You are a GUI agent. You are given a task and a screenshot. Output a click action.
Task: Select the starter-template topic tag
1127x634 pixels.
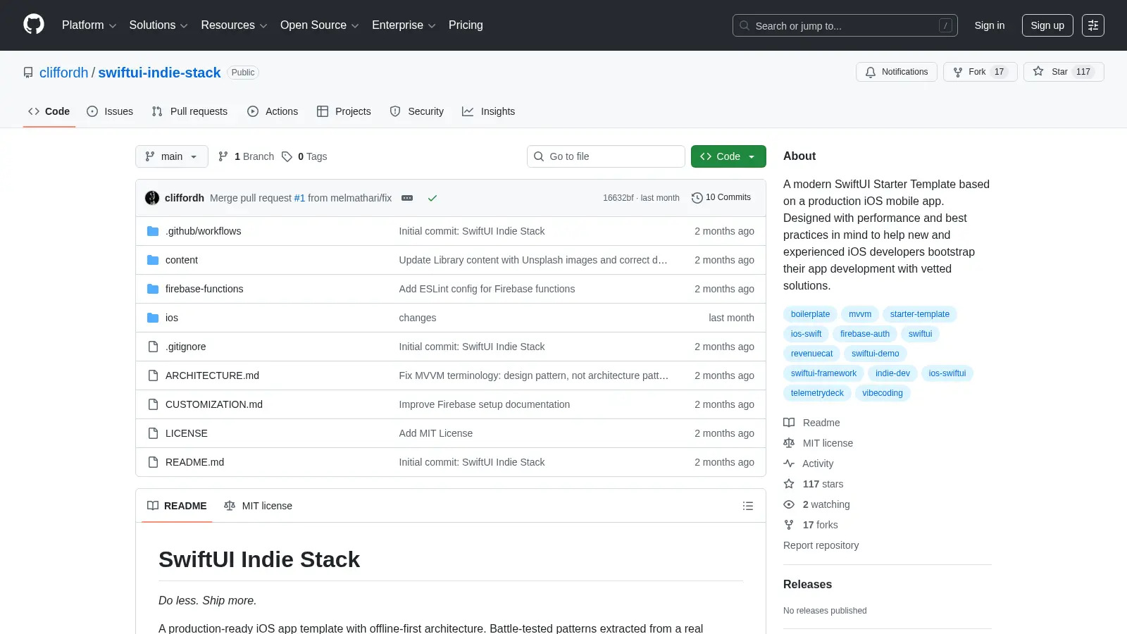[919, 314]
